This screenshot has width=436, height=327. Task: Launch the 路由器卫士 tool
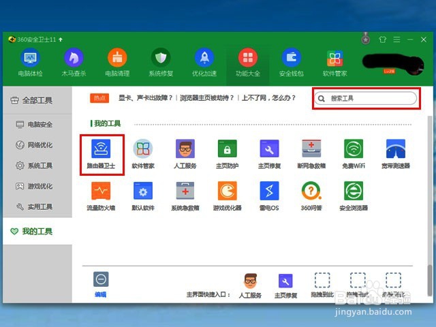click(x=101, y=155)
